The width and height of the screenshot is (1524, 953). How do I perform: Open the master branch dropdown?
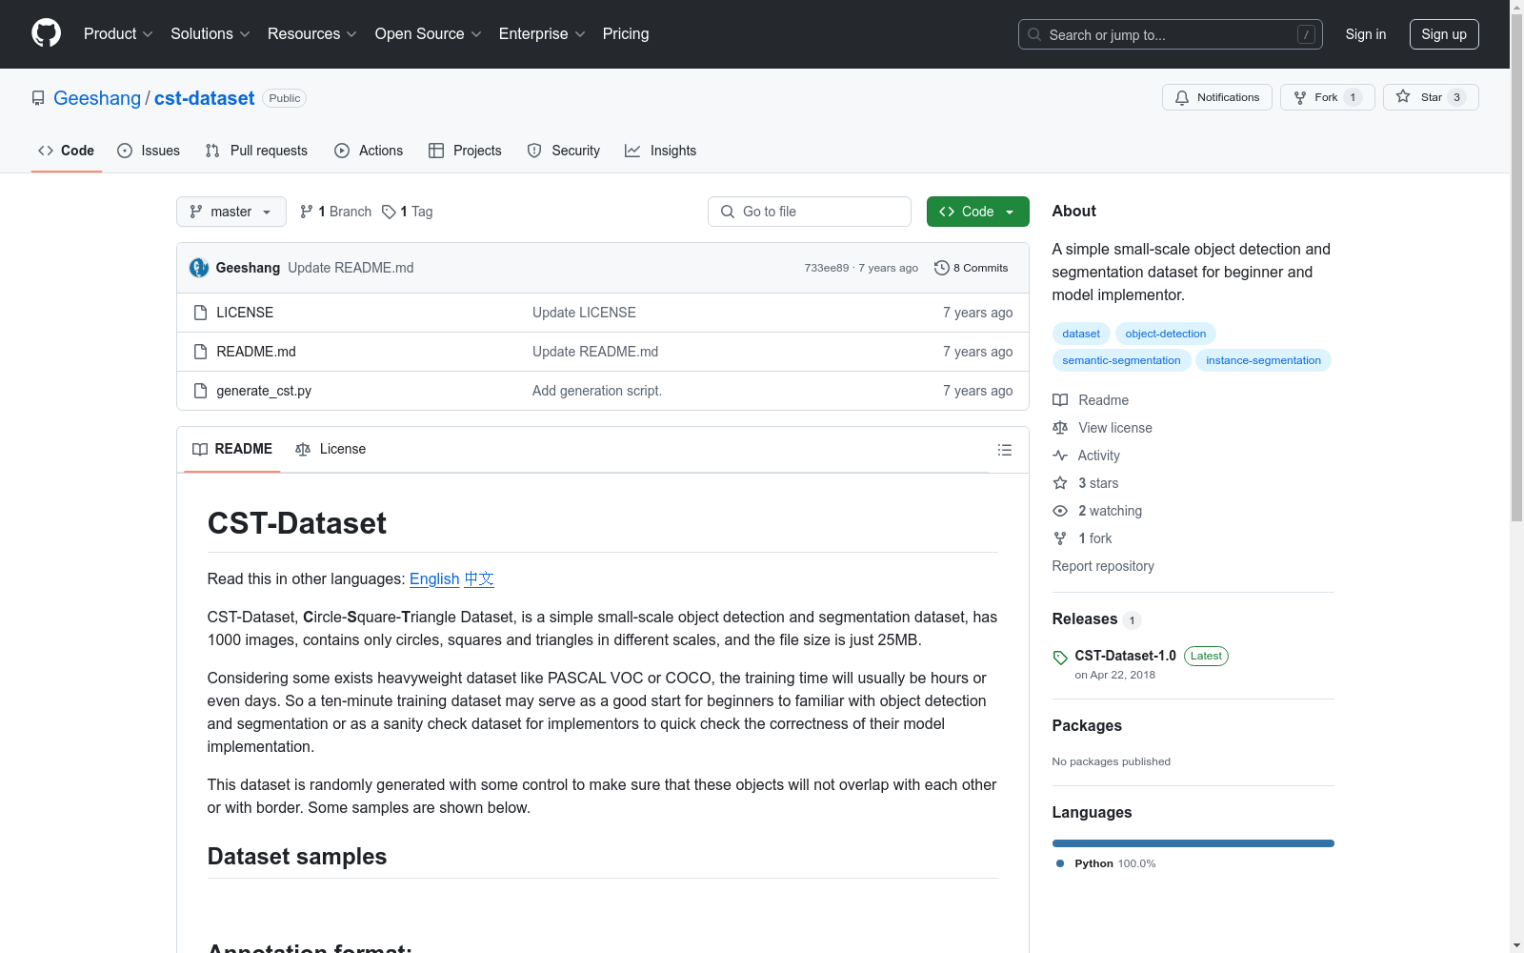coord(231,212)
